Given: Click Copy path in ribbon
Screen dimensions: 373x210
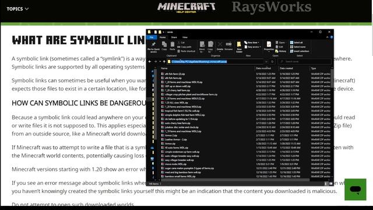Looking at the screenshot, I should tap(184, 47).
